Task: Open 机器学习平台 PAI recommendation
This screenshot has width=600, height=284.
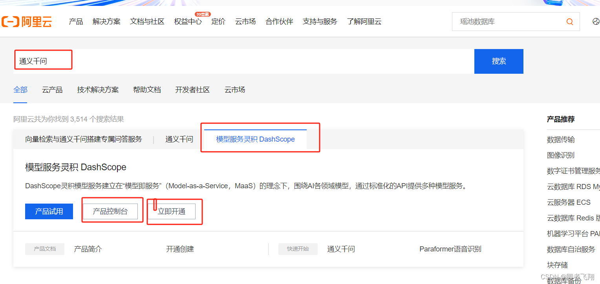Action: pyautogui.click(x=573, y=234)
